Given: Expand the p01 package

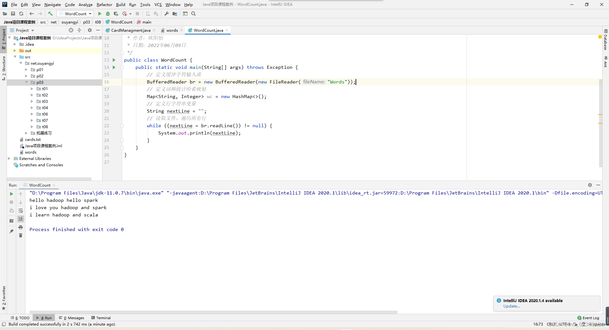Looking at the screenshot, I should 26,70.
